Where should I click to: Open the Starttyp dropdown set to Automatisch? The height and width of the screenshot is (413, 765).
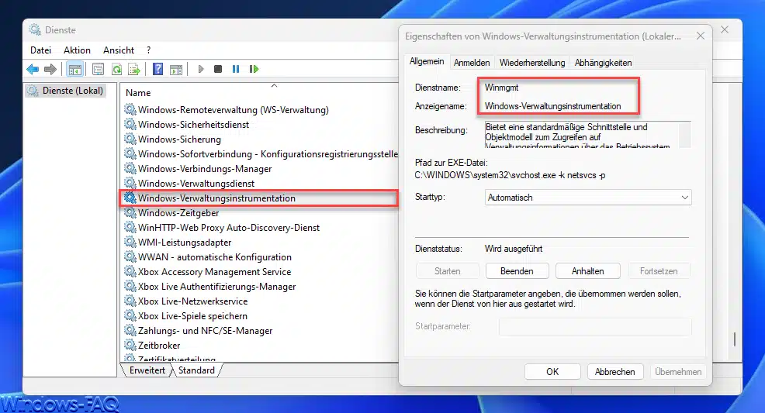coord(588,198)
